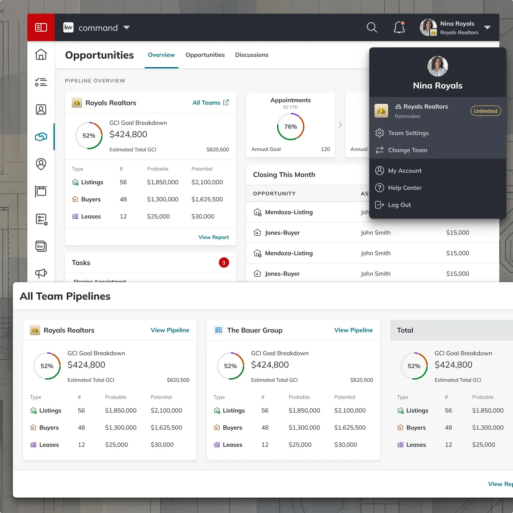
Task: Open the task checklist sidebar icon
Action: [x=41, y=82]
